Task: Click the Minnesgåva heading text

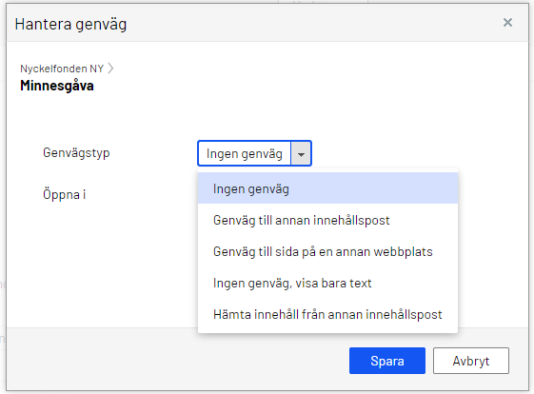Action: tap(57, 86)
